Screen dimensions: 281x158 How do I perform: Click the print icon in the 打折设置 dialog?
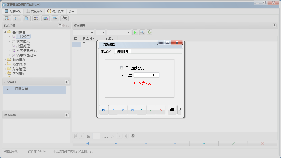tap(172, 109)
